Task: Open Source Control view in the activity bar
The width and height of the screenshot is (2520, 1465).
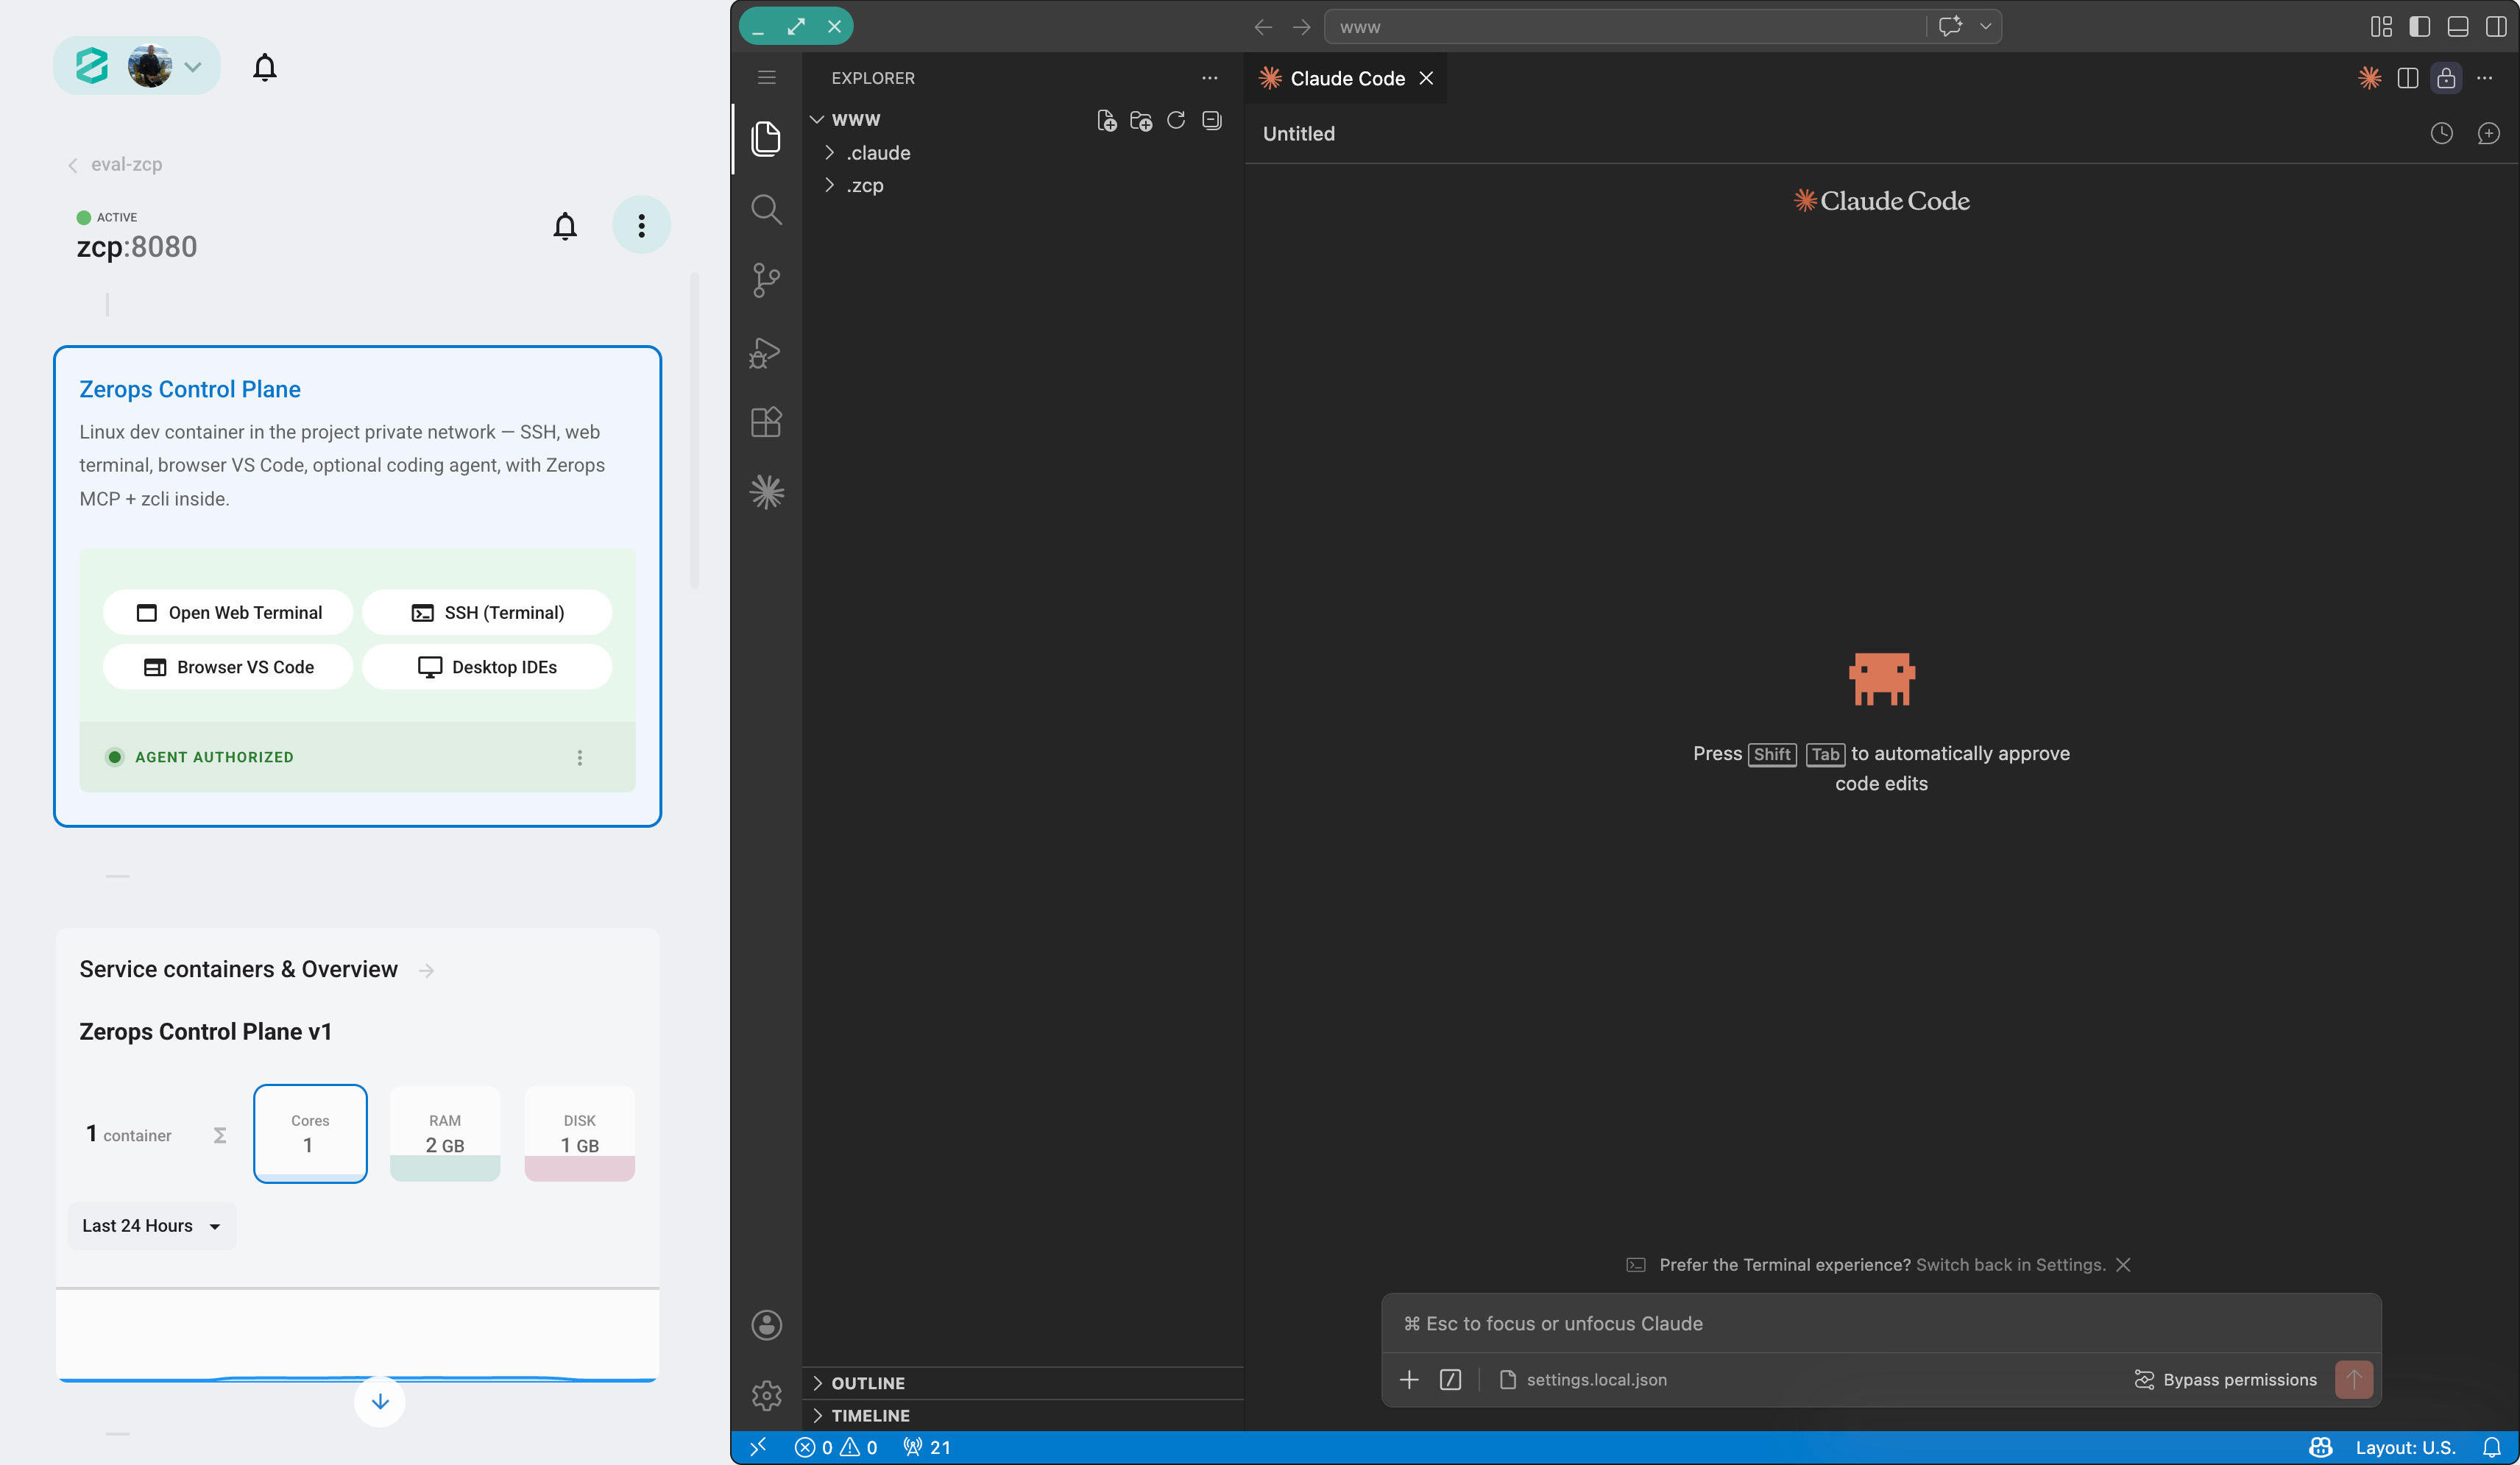Action: [766, 280]
